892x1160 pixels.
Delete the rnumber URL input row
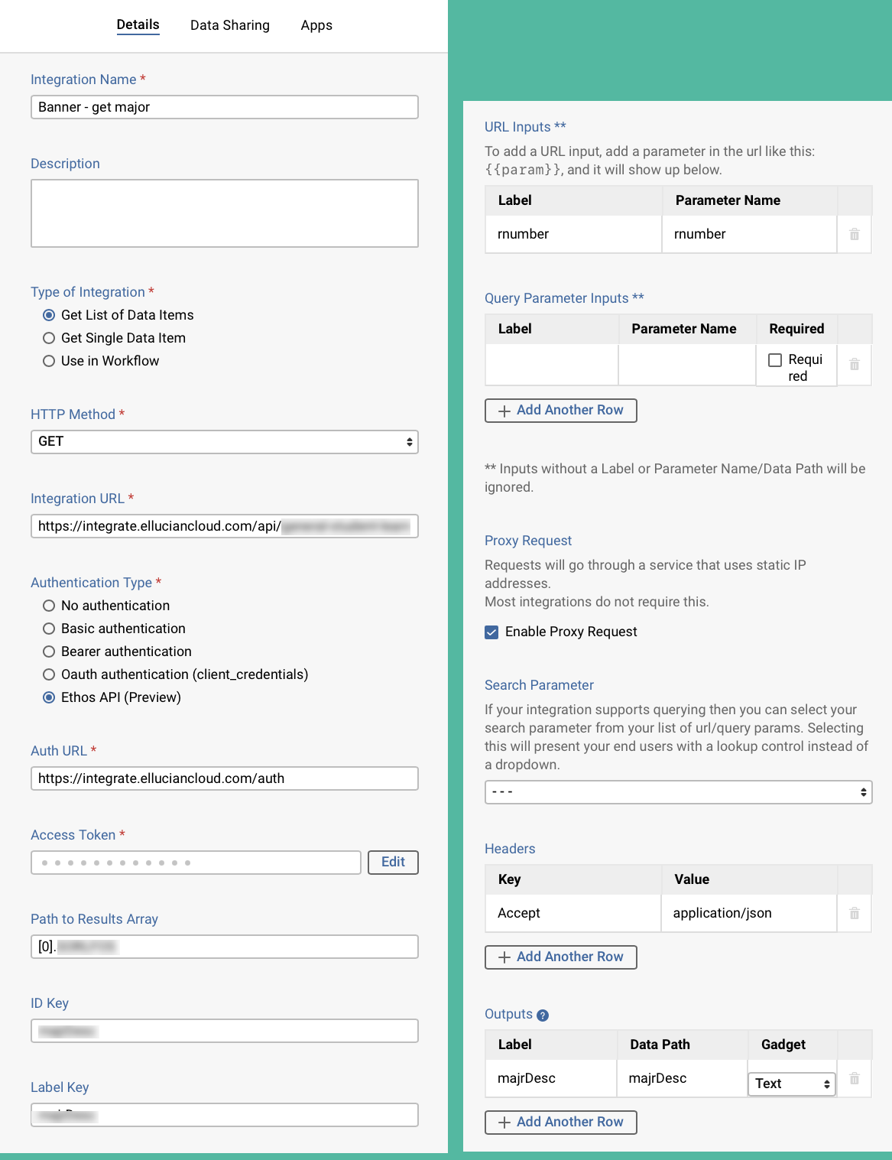pyautogui.click(x=854, y=234)
